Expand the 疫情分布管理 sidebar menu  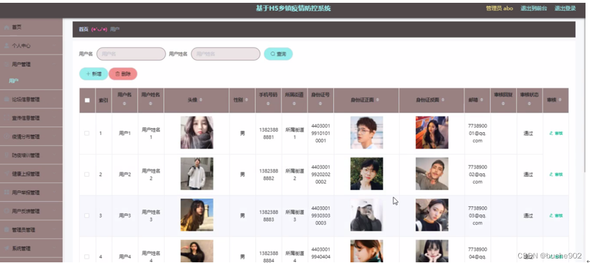click(x=31, y=136)
